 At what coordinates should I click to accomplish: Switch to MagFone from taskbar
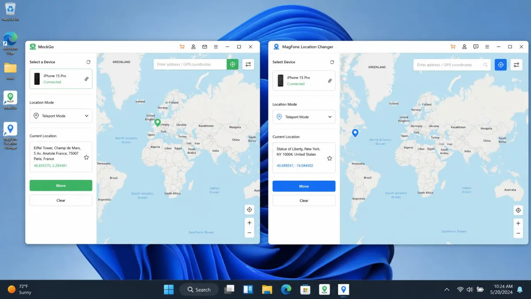tap(343, 290)
